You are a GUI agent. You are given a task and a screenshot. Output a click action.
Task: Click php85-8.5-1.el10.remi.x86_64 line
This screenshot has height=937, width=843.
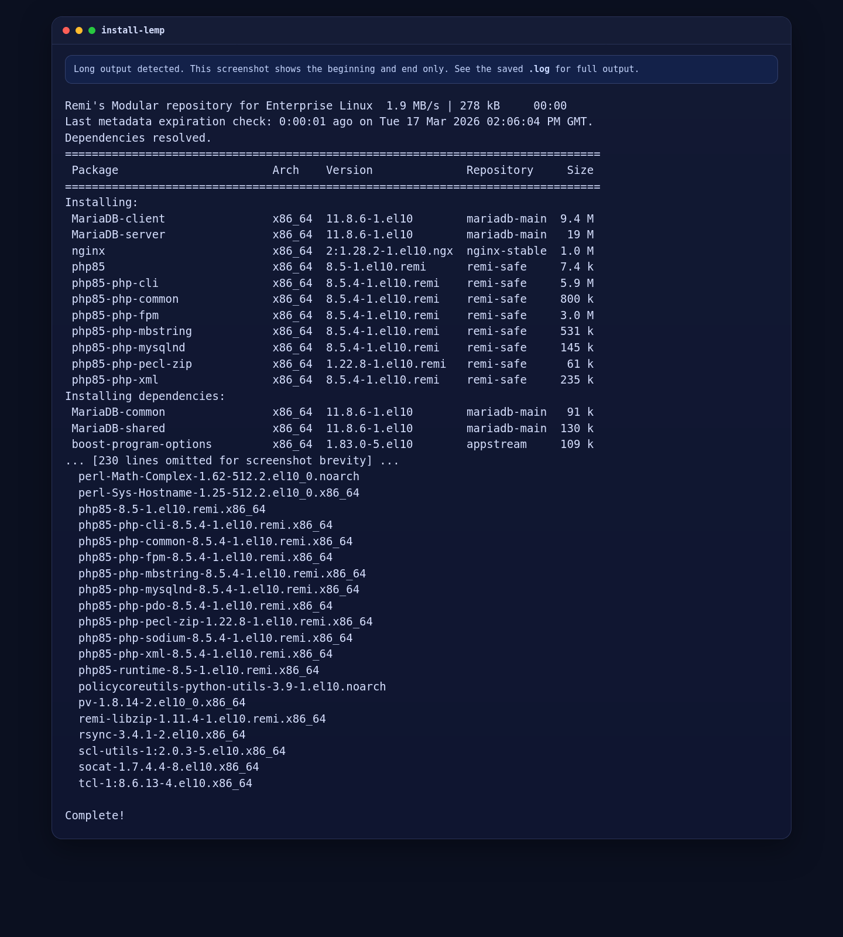(x=172, y=509)
